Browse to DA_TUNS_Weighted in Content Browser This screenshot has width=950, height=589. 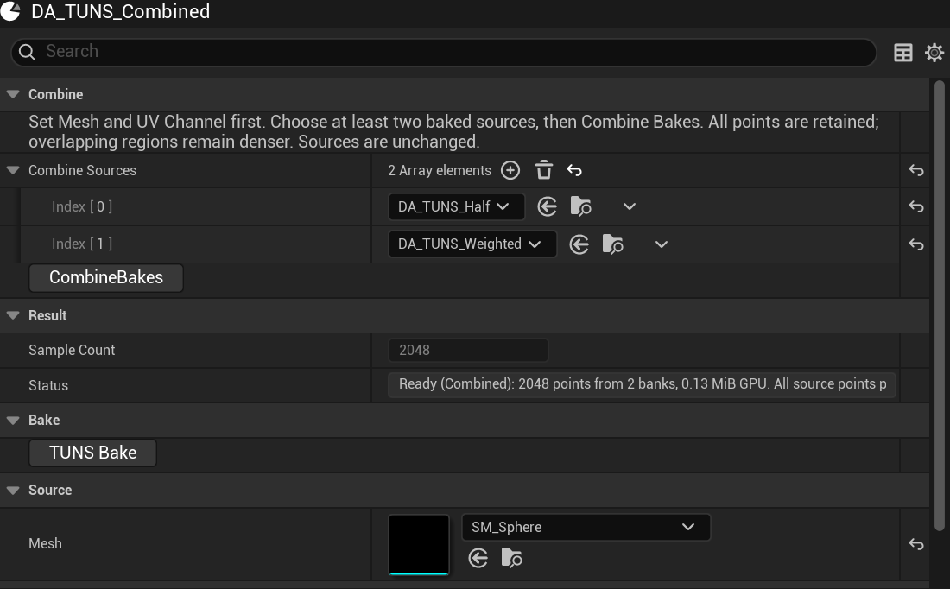(x=612, y=244)
